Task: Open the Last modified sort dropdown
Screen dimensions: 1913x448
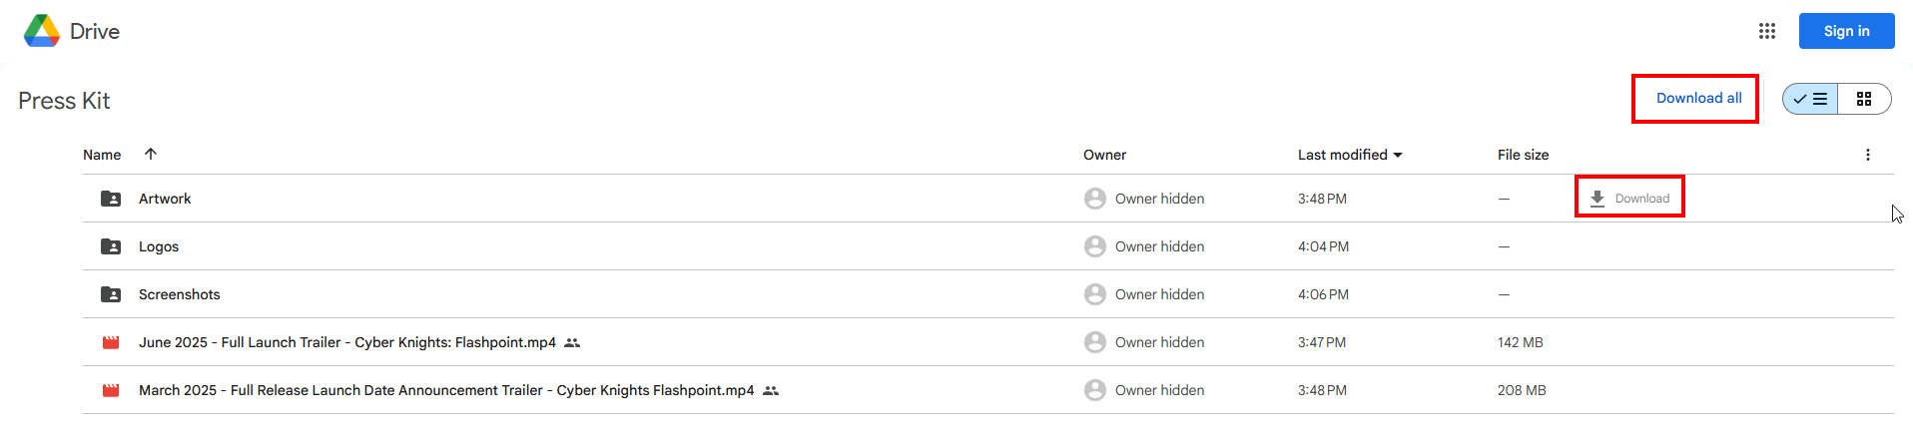Action: coord(1350,155)
